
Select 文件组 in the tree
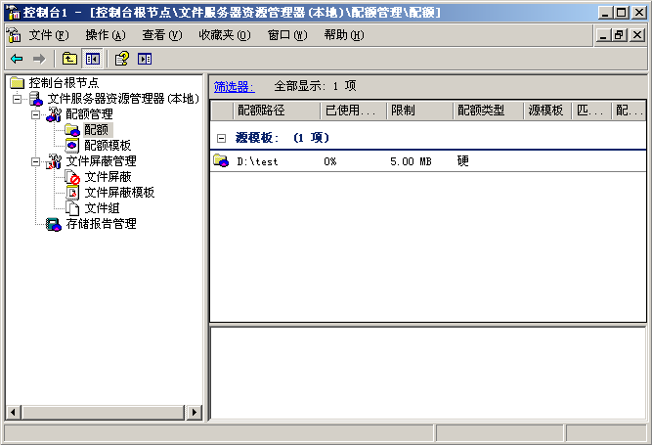point(102,208)
